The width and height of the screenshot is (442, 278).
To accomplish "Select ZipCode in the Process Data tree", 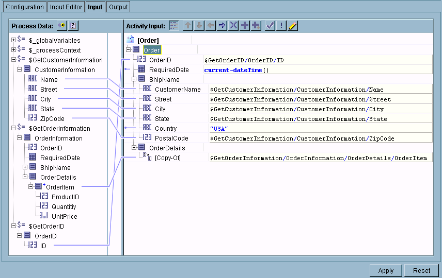I will 52,118.
